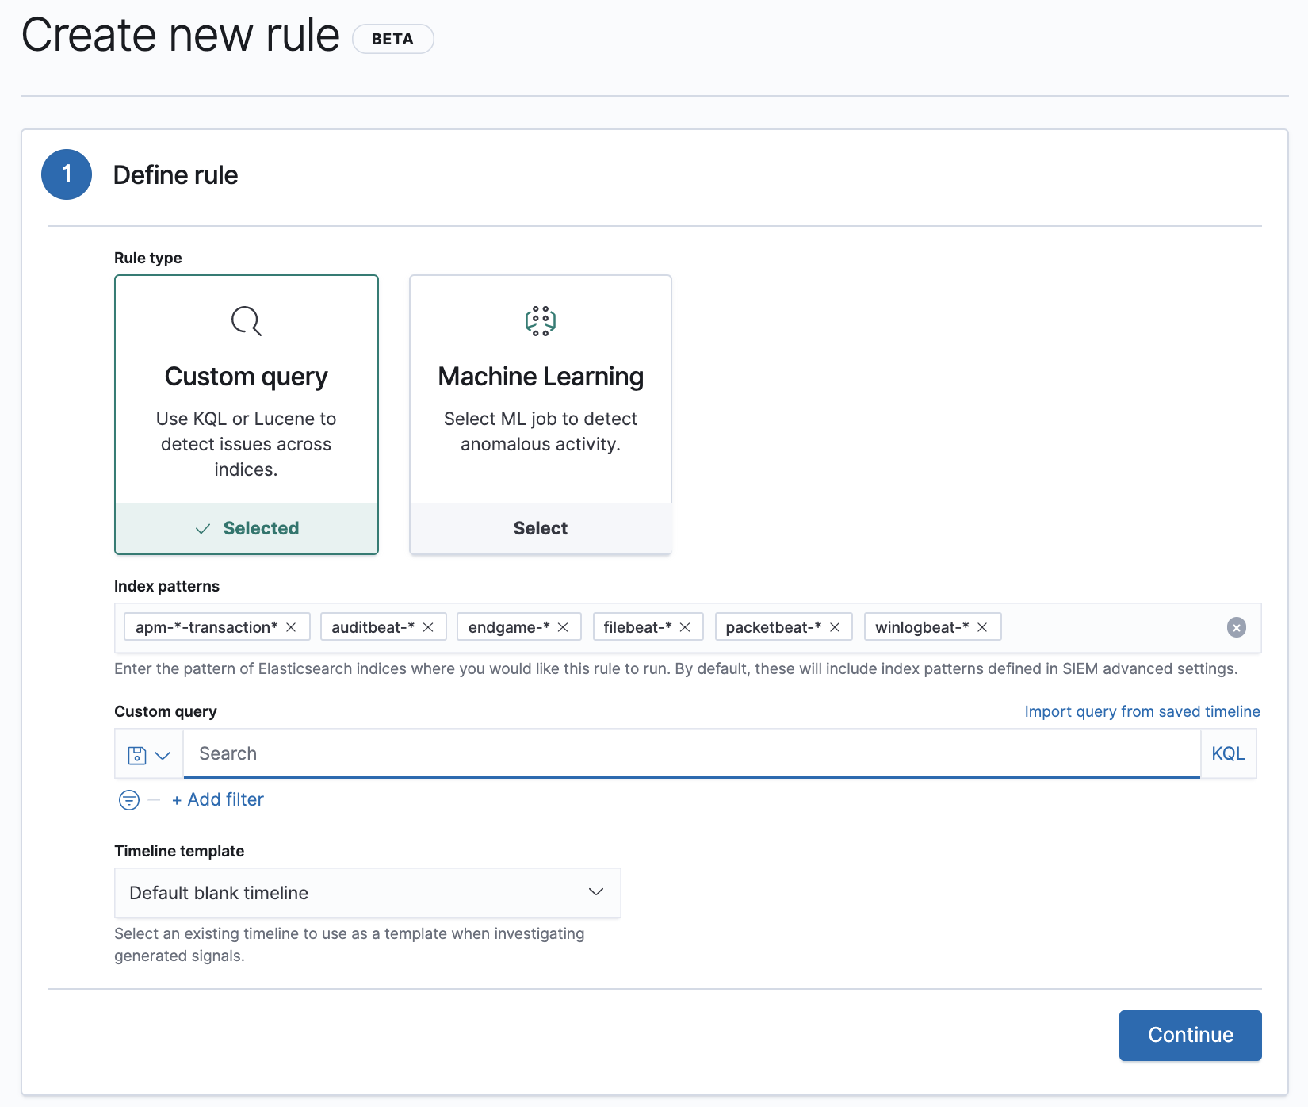Click the Add filter link
This screenshot has width=1308, height=1107.
pyautogui.click(x=217, y=799)
